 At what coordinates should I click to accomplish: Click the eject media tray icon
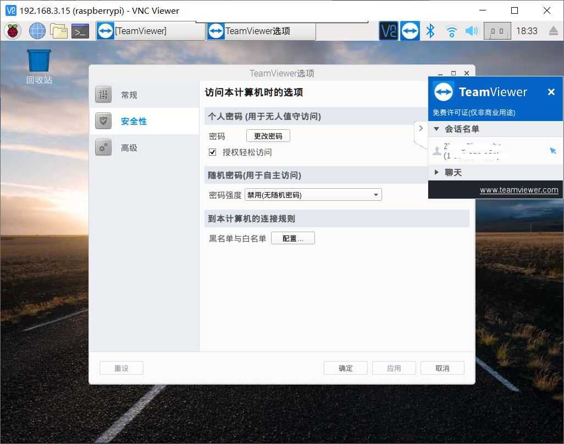tap(554, 31)
